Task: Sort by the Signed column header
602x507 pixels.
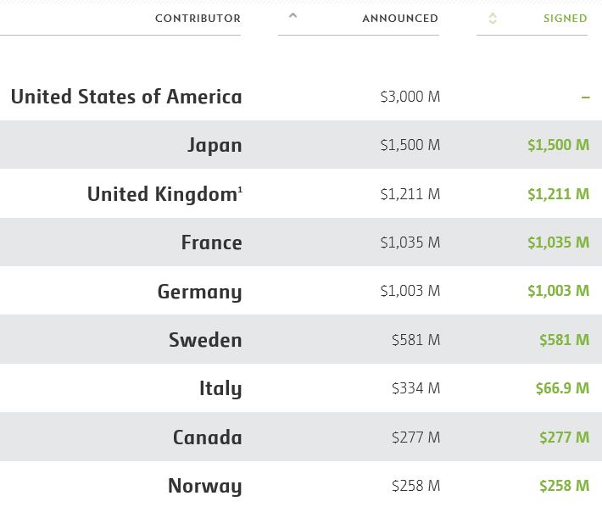Action: pos(565,19)
